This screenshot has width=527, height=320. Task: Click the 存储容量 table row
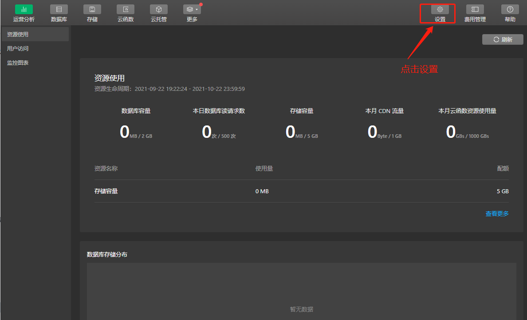(x=302, y=191)
